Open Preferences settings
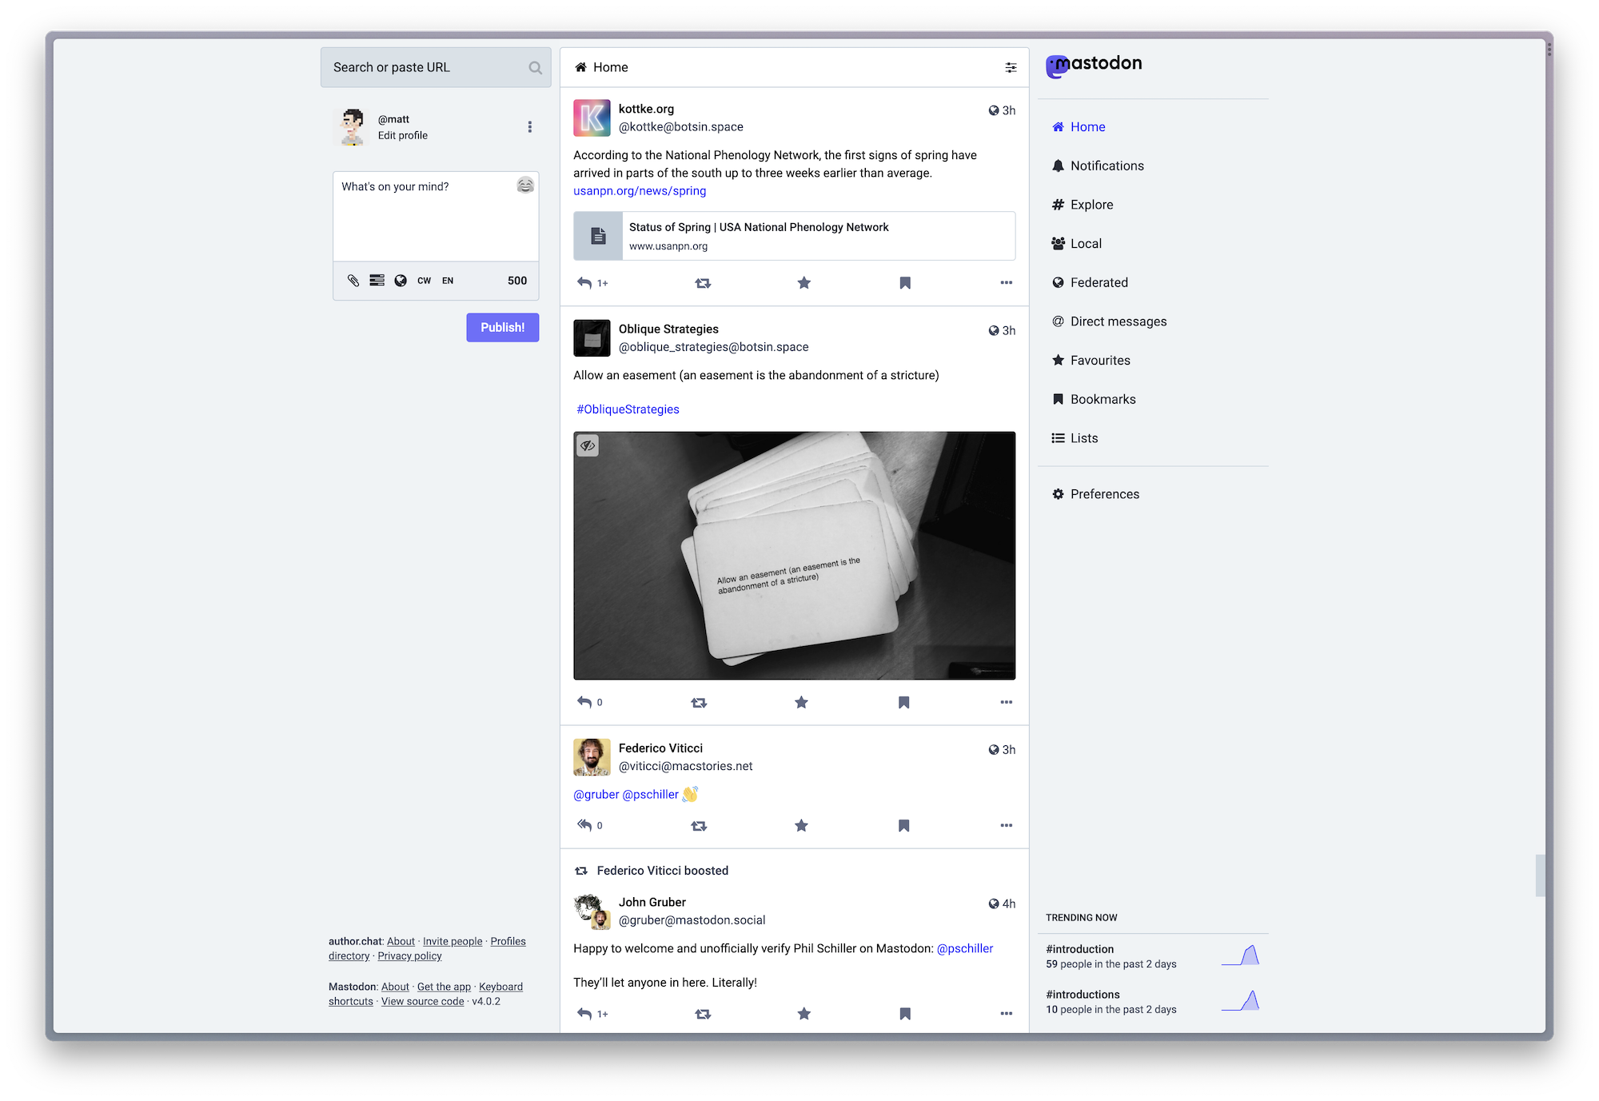 click(1104, 493)
